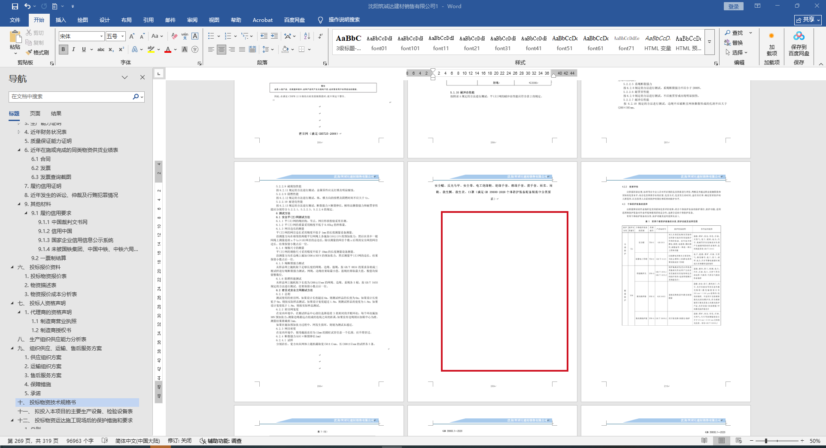Open navigation pane options chevron

click(x=125, y=77)
